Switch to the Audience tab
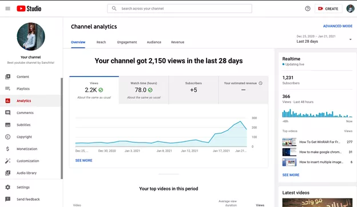The width and height of the screenshot is (357, 207). pyautogui.click(x=154, y=42)
